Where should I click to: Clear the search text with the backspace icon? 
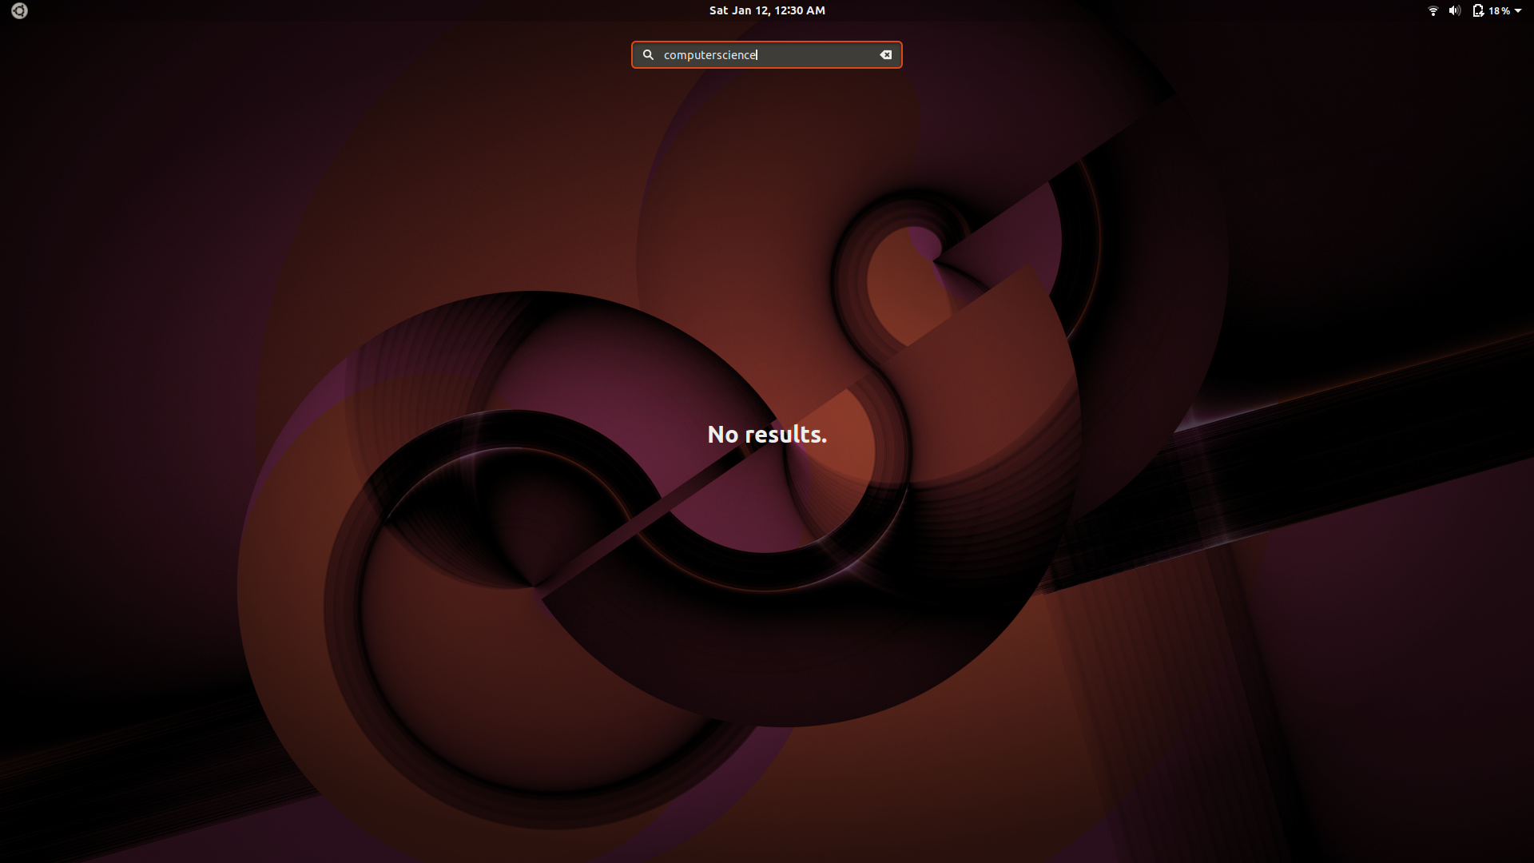click(x=885, y=55)
